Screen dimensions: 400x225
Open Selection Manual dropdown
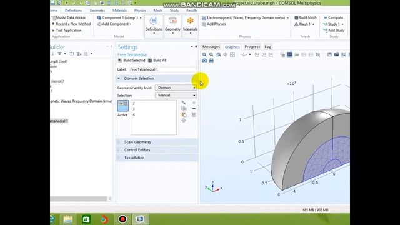[176, 95]
